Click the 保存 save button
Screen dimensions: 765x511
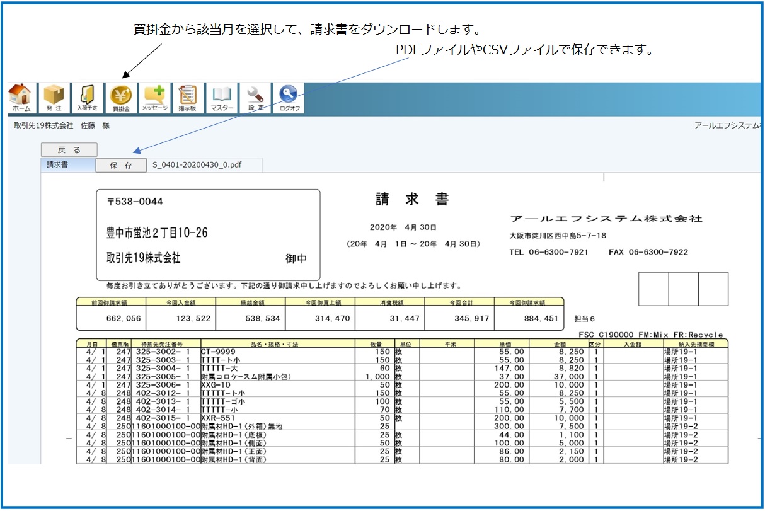(x=120, y=165)
